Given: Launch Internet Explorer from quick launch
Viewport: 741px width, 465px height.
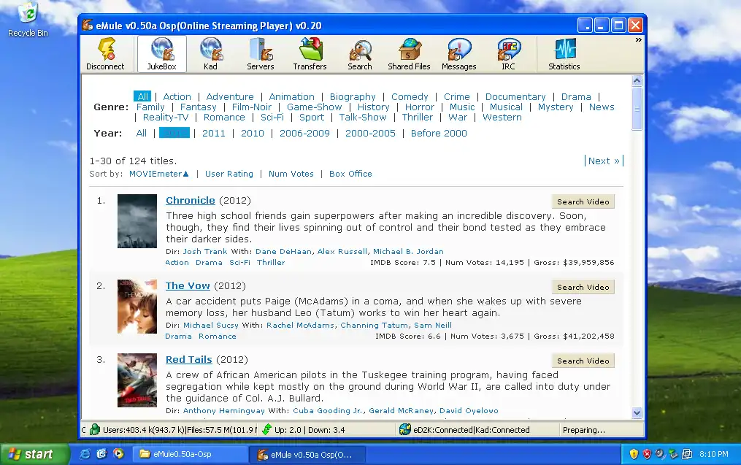Looking at the screenshot, I should coord(85,454).
